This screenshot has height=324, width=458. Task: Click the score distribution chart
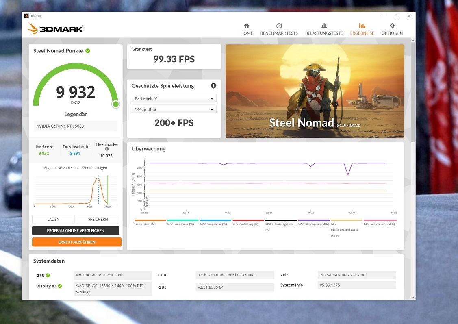76,191
